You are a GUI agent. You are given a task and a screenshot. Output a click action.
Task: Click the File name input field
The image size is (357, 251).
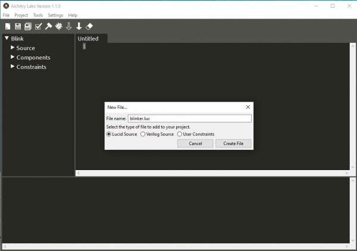pos(189,118)
